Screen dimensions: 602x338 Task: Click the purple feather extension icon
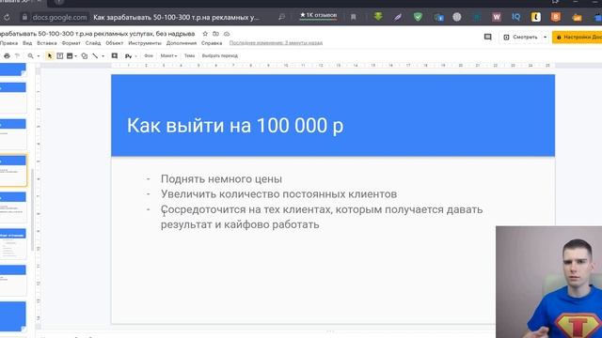[x=398, y=17]
